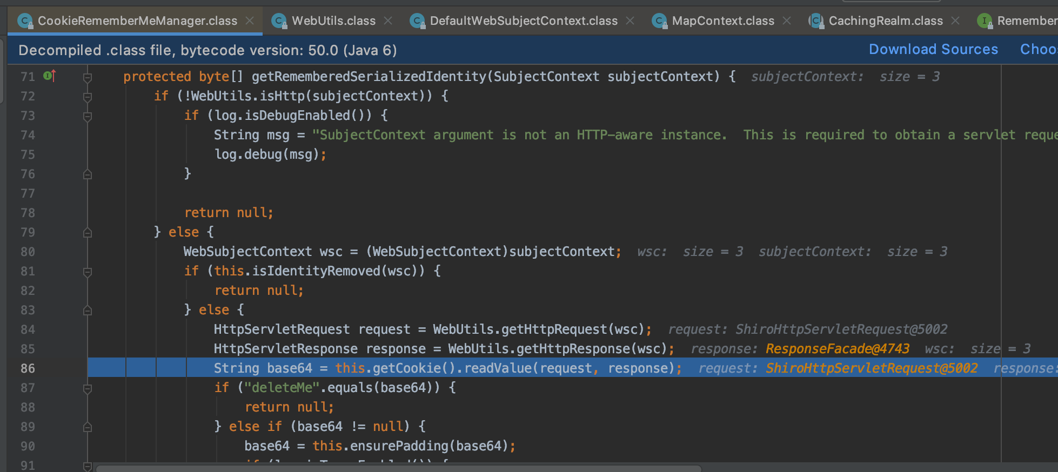Switch to WebUtils.class tab
Viewport: 1058px width, 472px height.
point(333,21)
